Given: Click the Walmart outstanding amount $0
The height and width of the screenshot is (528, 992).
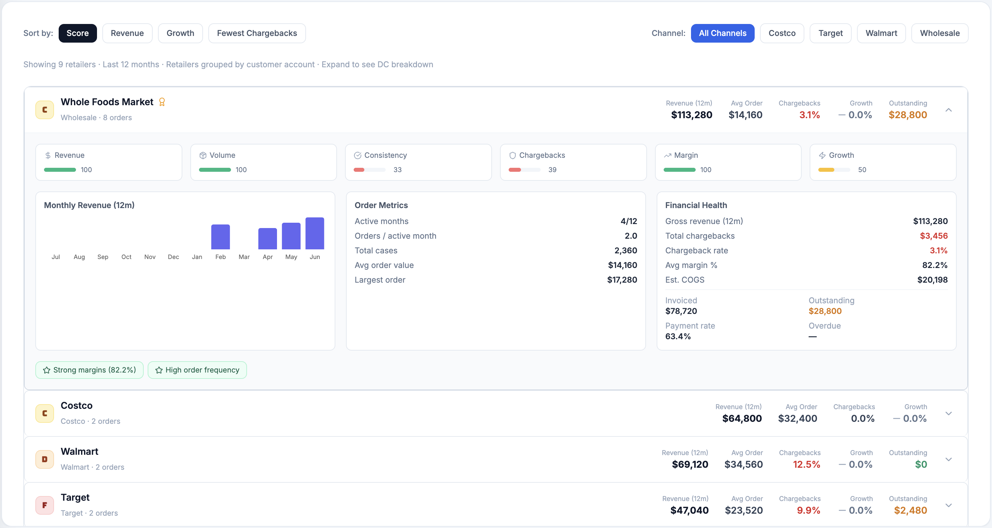Looking at the screenshot, I should click(921, 464).
